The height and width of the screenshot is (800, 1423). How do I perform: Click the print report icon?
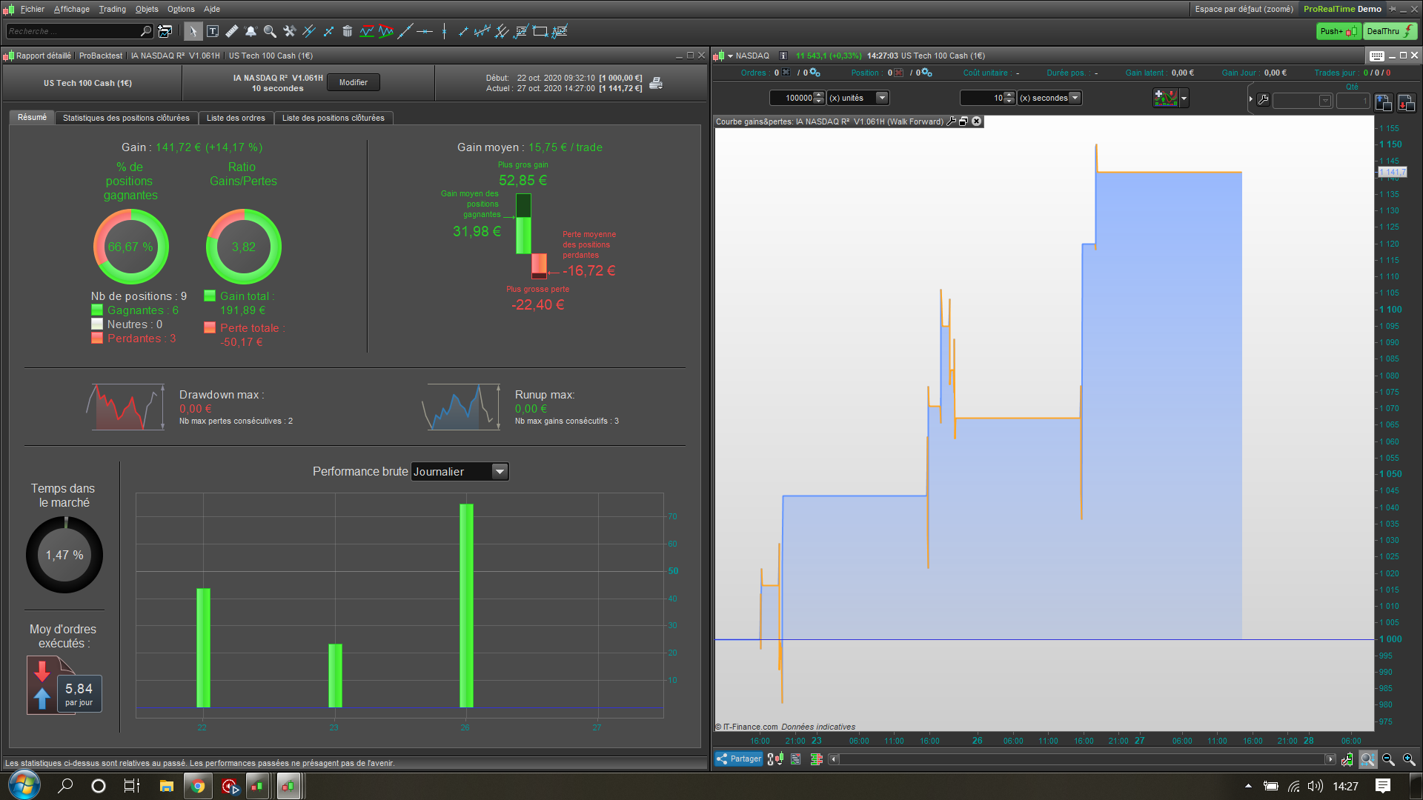coord(656,83)
